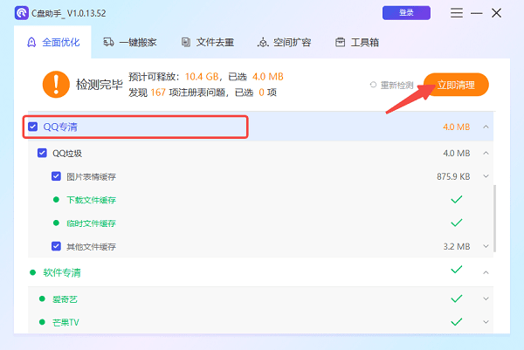This screenshot has height=350, width=524.
Task: Toggle the QQ垃圾 checkbox
Action: pyautogui.click(x=42, y=154)
